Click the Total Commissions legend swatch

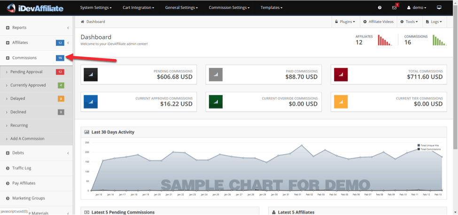click(x=419, y=149)
